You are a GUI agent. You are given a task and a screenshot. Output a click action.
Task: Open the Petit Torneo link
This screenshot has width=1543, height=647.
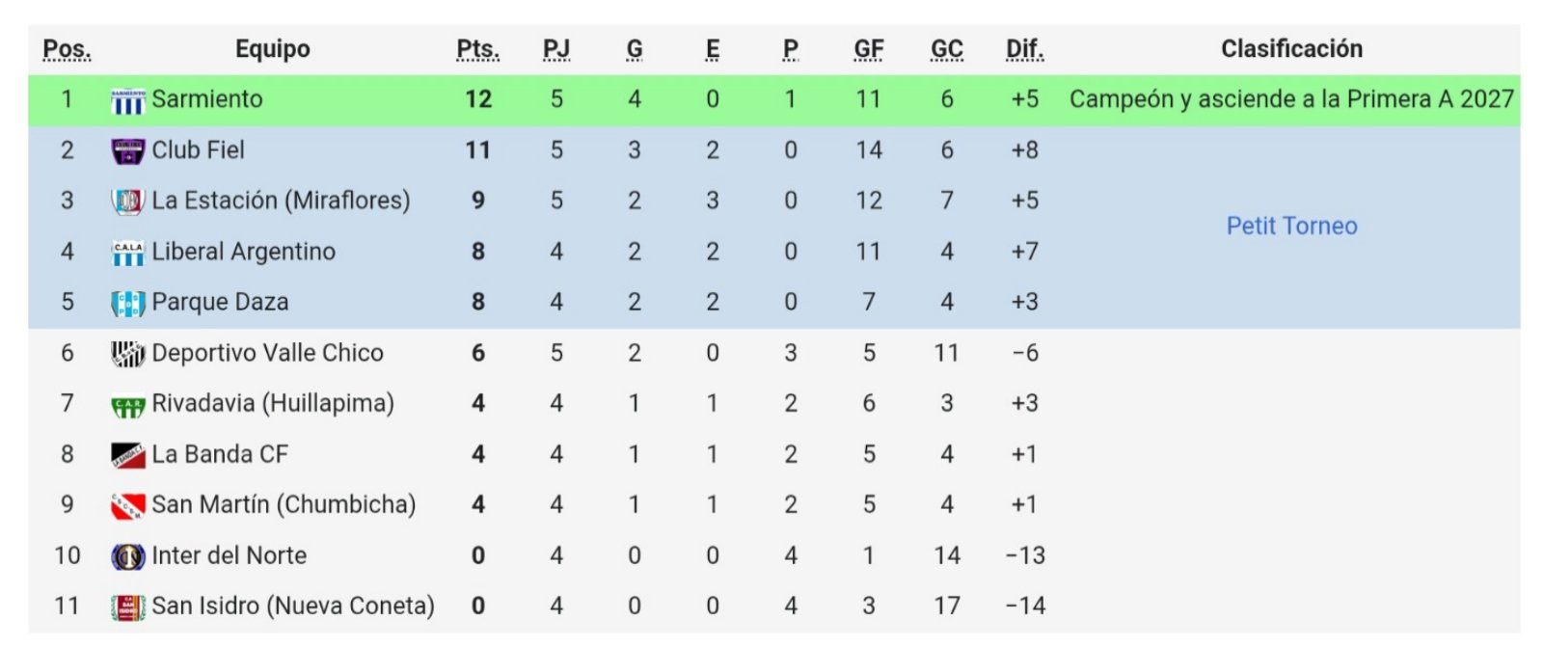coord(1291,226)
